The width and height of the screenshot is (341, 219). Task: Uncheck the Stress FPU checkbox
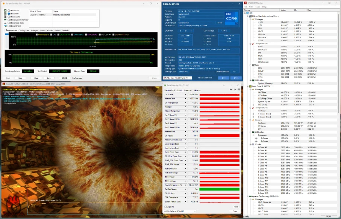tap(9, 13)
